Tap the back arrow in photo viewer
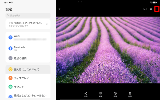Image resolution: width=160 pixels, height=100 pixels. [x=59, y=9]
